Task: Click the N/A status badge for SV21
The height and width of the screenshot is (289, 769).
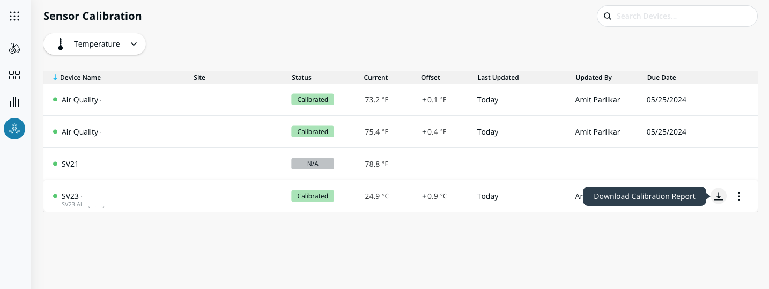Action: click(x=313, y=164)
